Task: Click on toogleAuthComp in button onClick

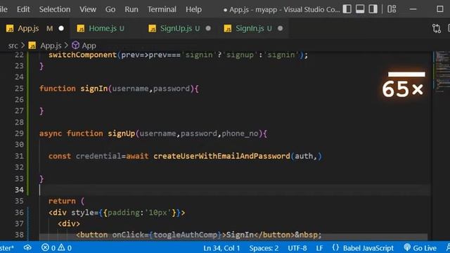Action: pos(185,235)
